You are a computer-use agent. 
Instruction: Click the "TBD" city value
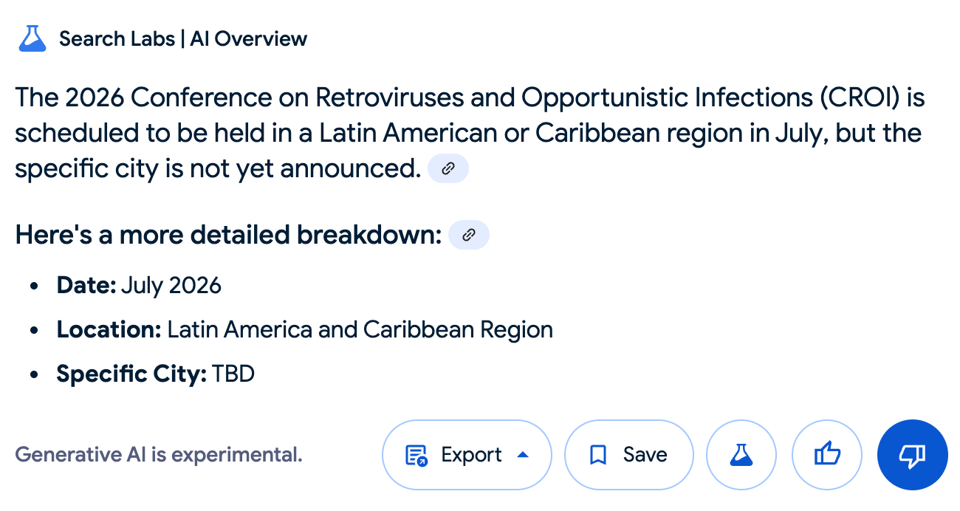233,374
